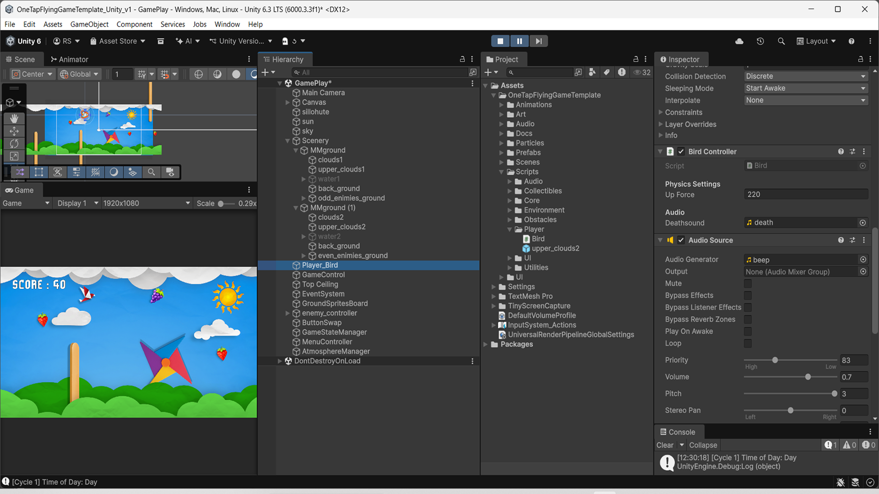879x494 pixels.
Task: Toggle error pause icon in Project toolbar
Action: [x=622, y=72]
